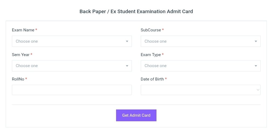Click the Back Paper Admit Card heading

pos(136,12)
